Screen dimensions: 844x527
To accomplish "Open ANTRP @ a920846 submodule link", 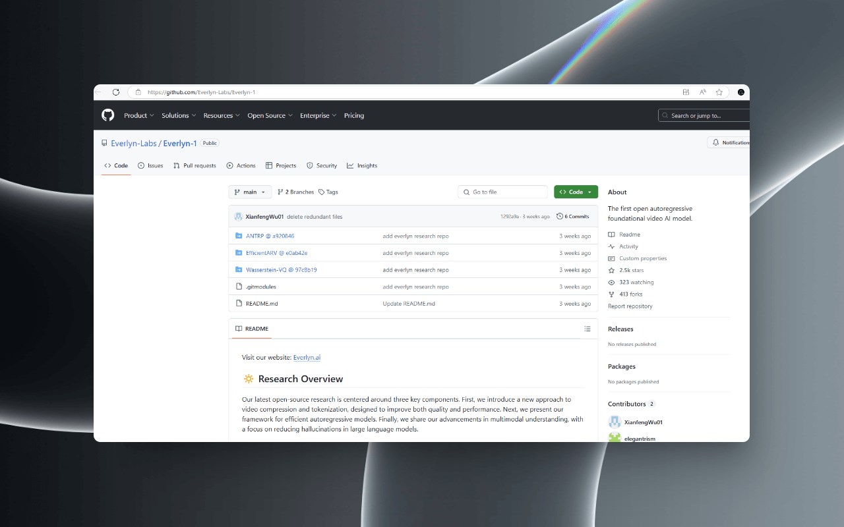I will pos(270,236).
